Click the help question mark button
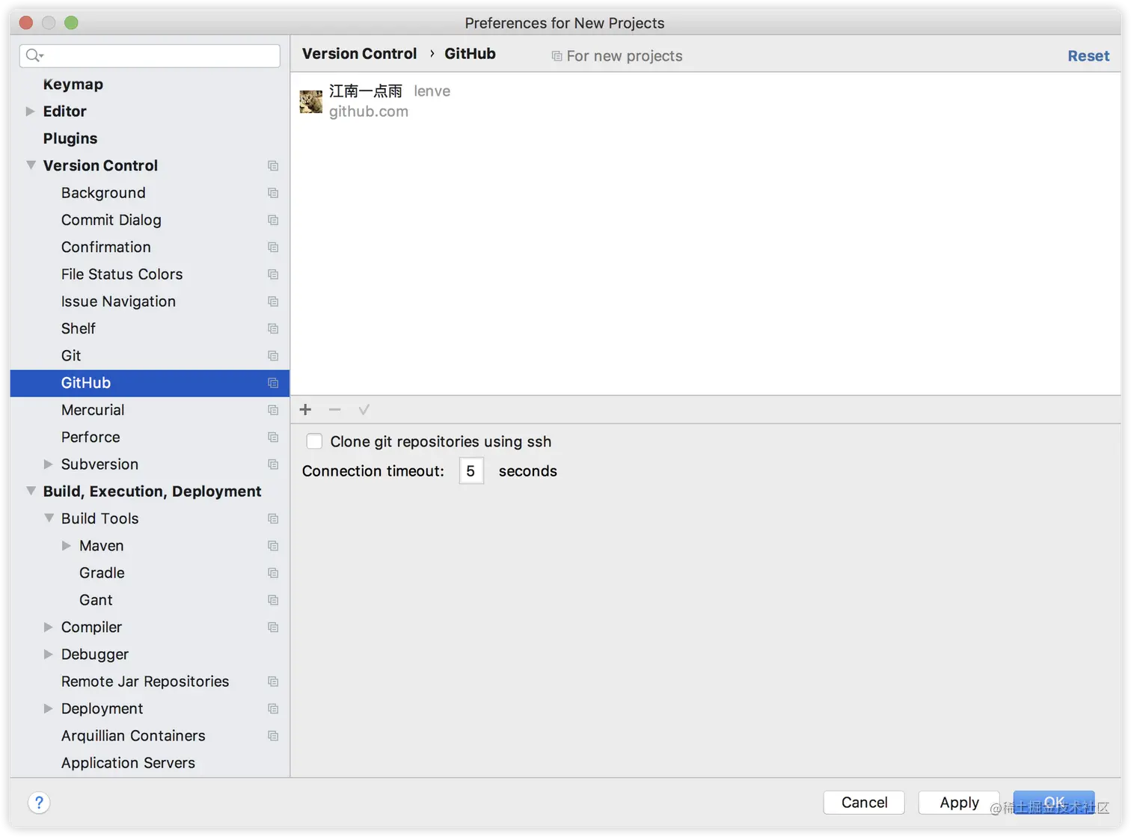 (x=39, y=803)
